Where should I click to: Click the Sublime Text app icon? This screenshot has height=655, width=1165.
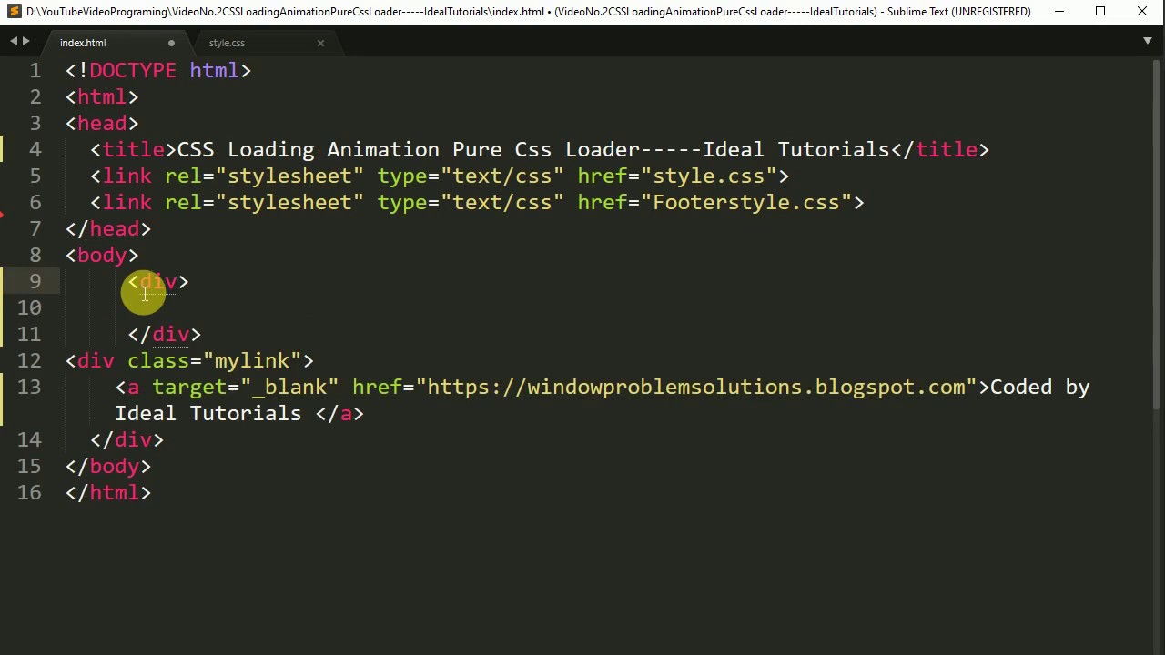point(14,12)
